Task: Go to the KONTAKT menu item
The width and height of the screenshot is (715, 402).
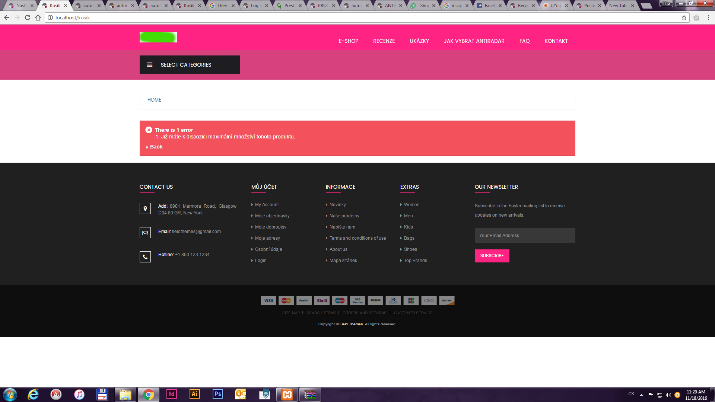Action: [x=556, y=41]
